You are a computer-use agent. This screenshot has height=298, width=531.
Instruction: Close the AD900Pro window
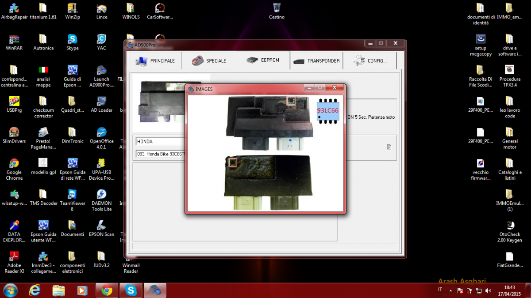tap(395, 43)
